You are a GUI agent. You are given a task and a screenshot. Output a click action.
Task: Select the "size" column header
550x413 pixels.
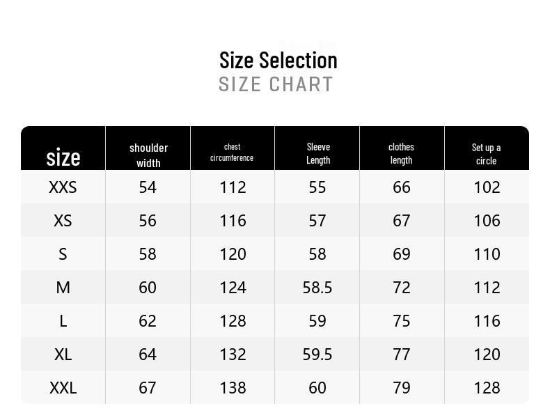(63, 157)
